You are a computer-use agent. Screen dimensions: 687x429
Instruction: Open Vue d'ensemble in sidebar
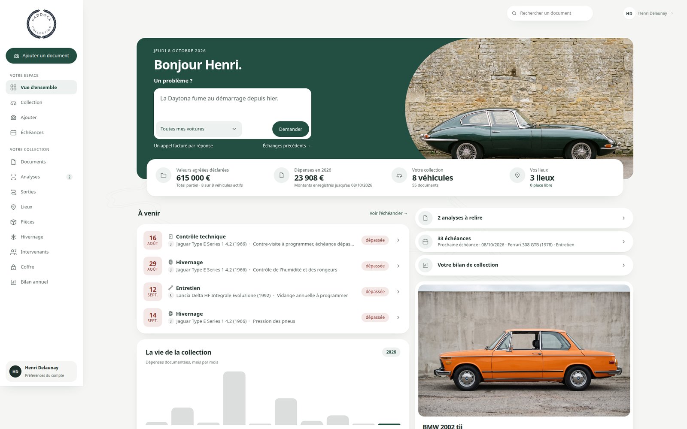(41, 87)
